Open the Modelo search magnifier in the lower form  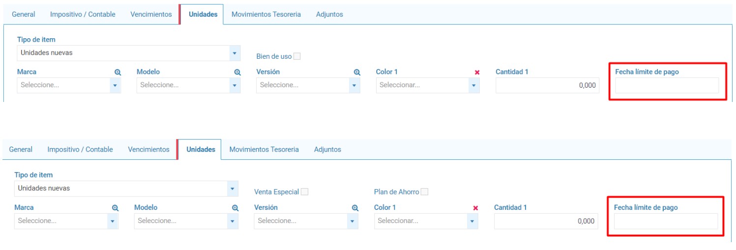pos(236,208)
